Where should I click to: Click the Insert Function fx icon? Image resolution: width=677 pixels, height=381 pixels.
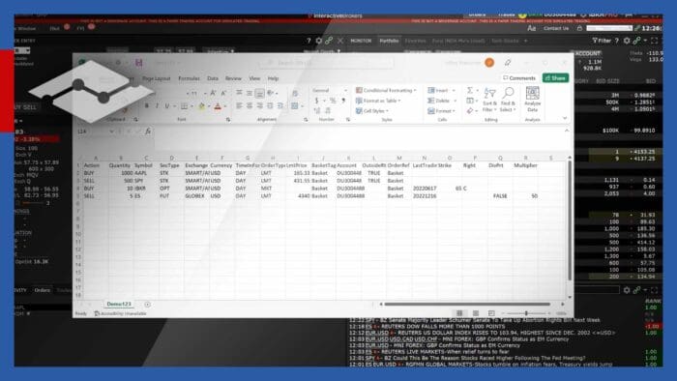148,132
